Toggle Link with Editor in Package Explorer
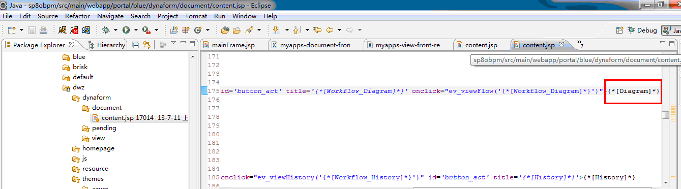This screenshot has height=189, width=681. tap(147, 45)
